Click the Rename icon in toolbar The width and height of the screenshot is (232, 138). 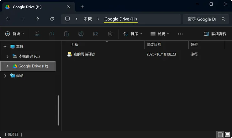coord(81,34)
